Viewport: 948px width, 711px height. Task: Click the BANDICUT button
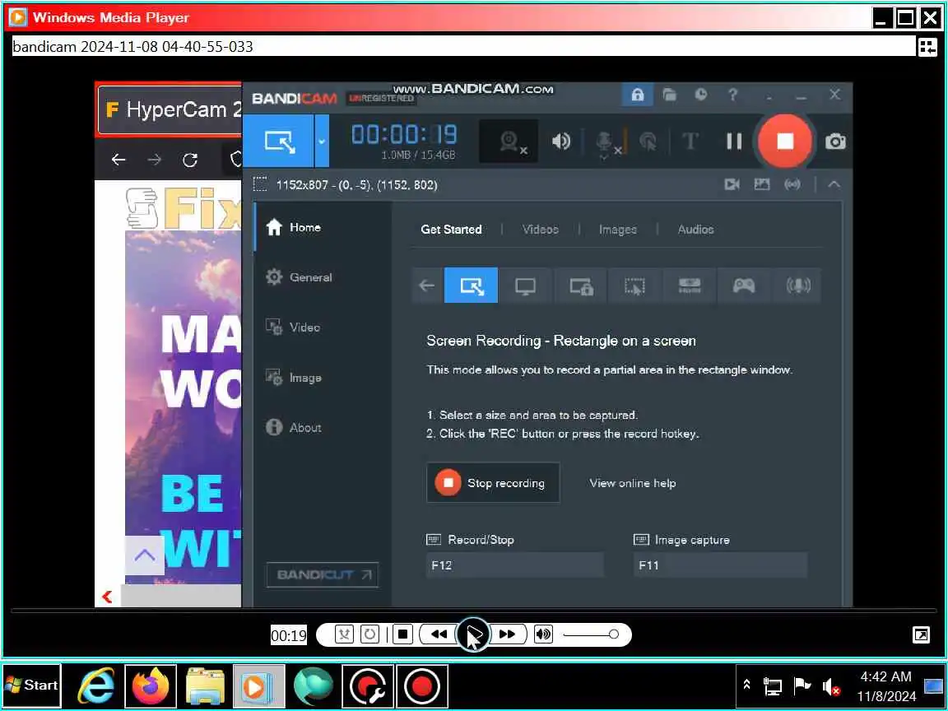[323, 574]
